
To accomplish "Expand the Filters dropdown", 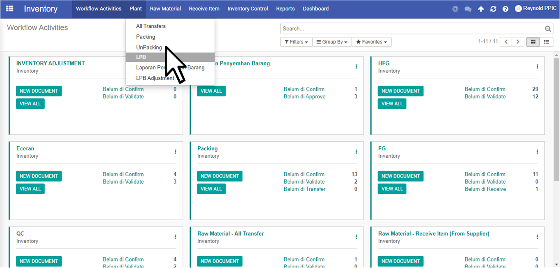I will tap(296, 42).
